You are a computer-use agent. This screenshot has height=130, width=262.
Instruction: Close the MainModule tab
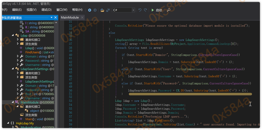[x=82, y=18]
